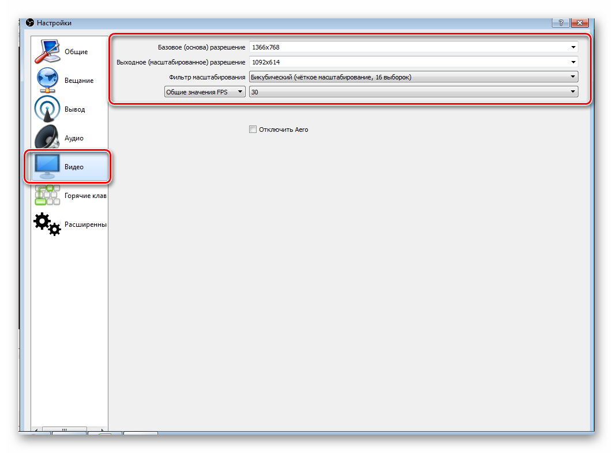Screen dimensions: 613x453
Task: Switch to the Аудио section label
Action: click(74, 138)
